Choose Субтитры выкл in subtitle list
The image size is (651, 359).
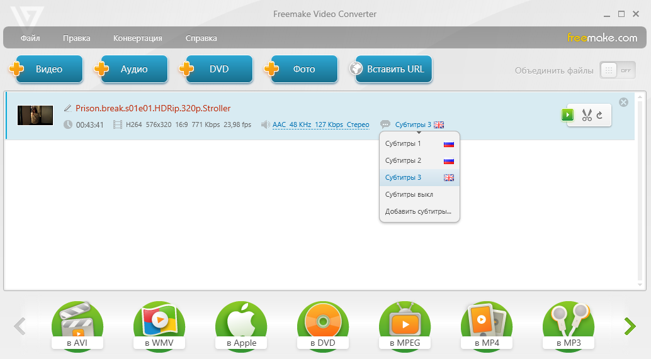(409, 194)
